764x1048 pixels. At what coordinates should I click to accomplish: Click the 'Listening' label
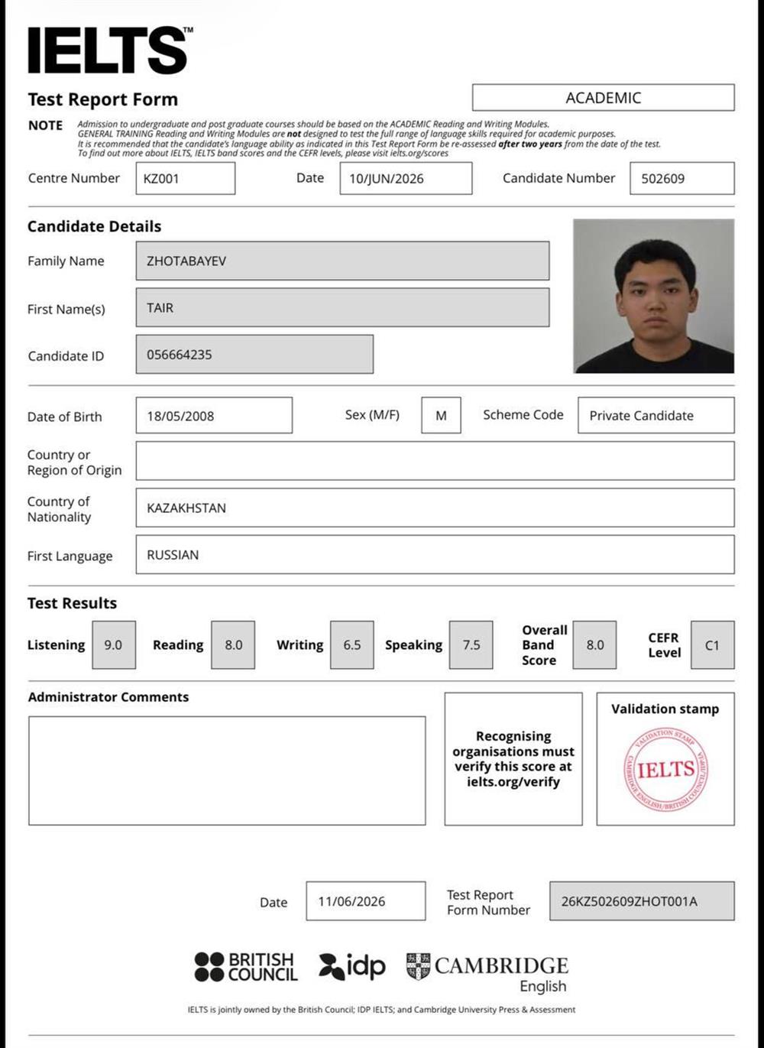(x=57, y=645)
